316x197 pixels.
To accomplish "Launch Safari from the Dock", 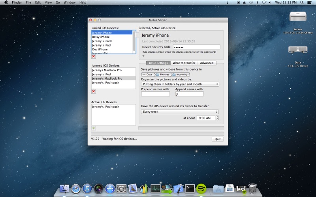I will (75, 189).
